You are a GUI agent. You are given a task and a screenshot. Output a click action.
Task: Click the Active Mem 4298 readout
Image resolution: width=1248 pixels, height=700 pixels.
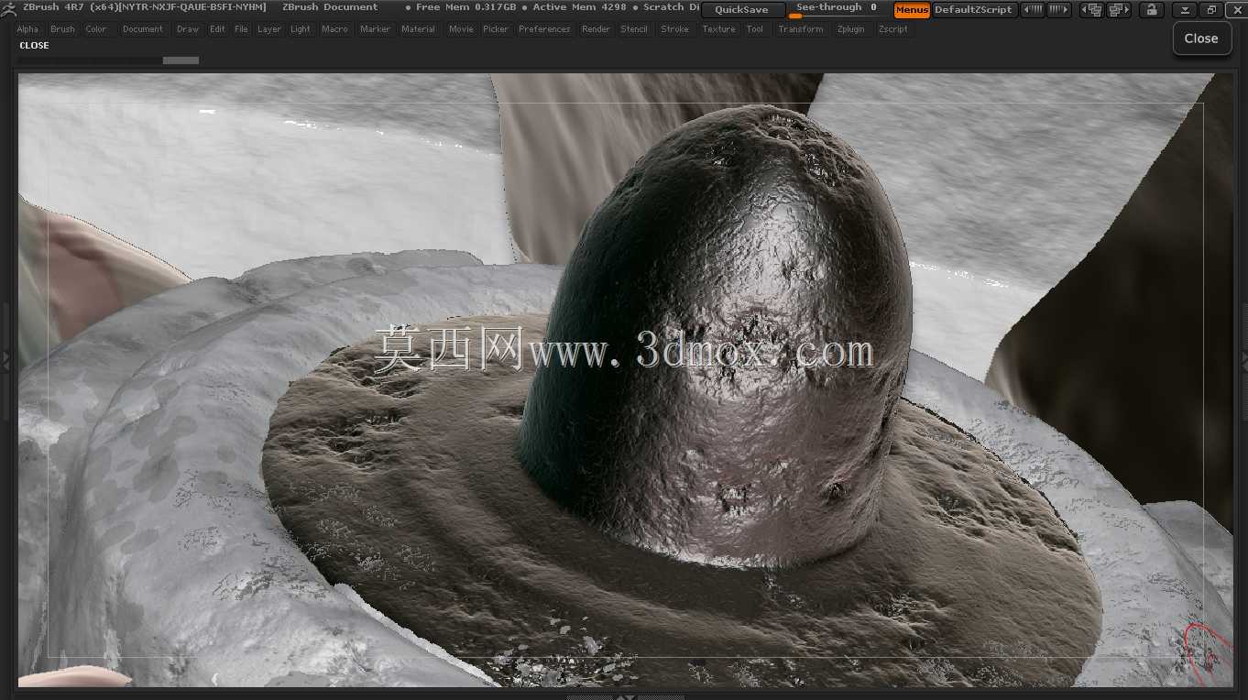pyautogui.click(x=580, y=7)
